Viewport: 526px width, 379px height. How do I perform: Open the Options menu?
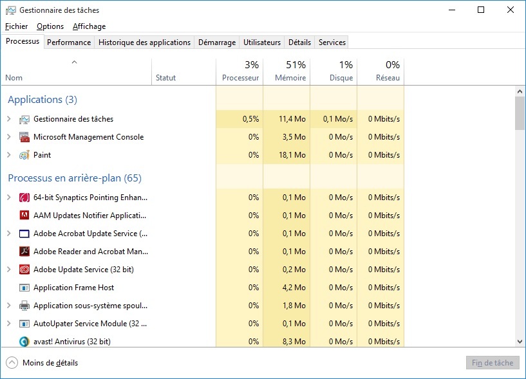click(50, 26)
